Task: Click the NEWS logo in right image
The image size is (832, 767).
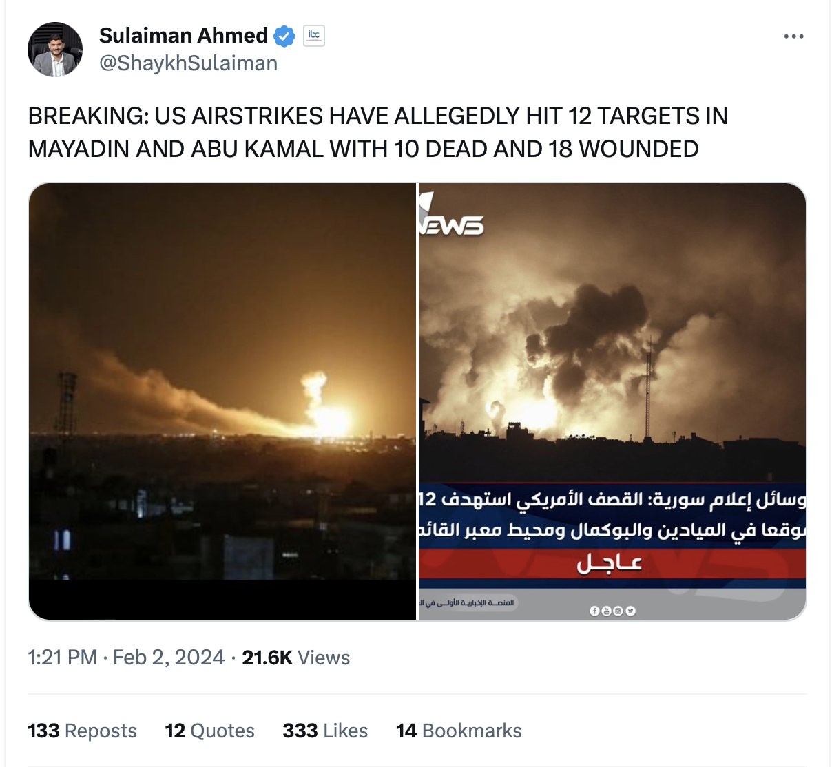Action: pos(450,218)
